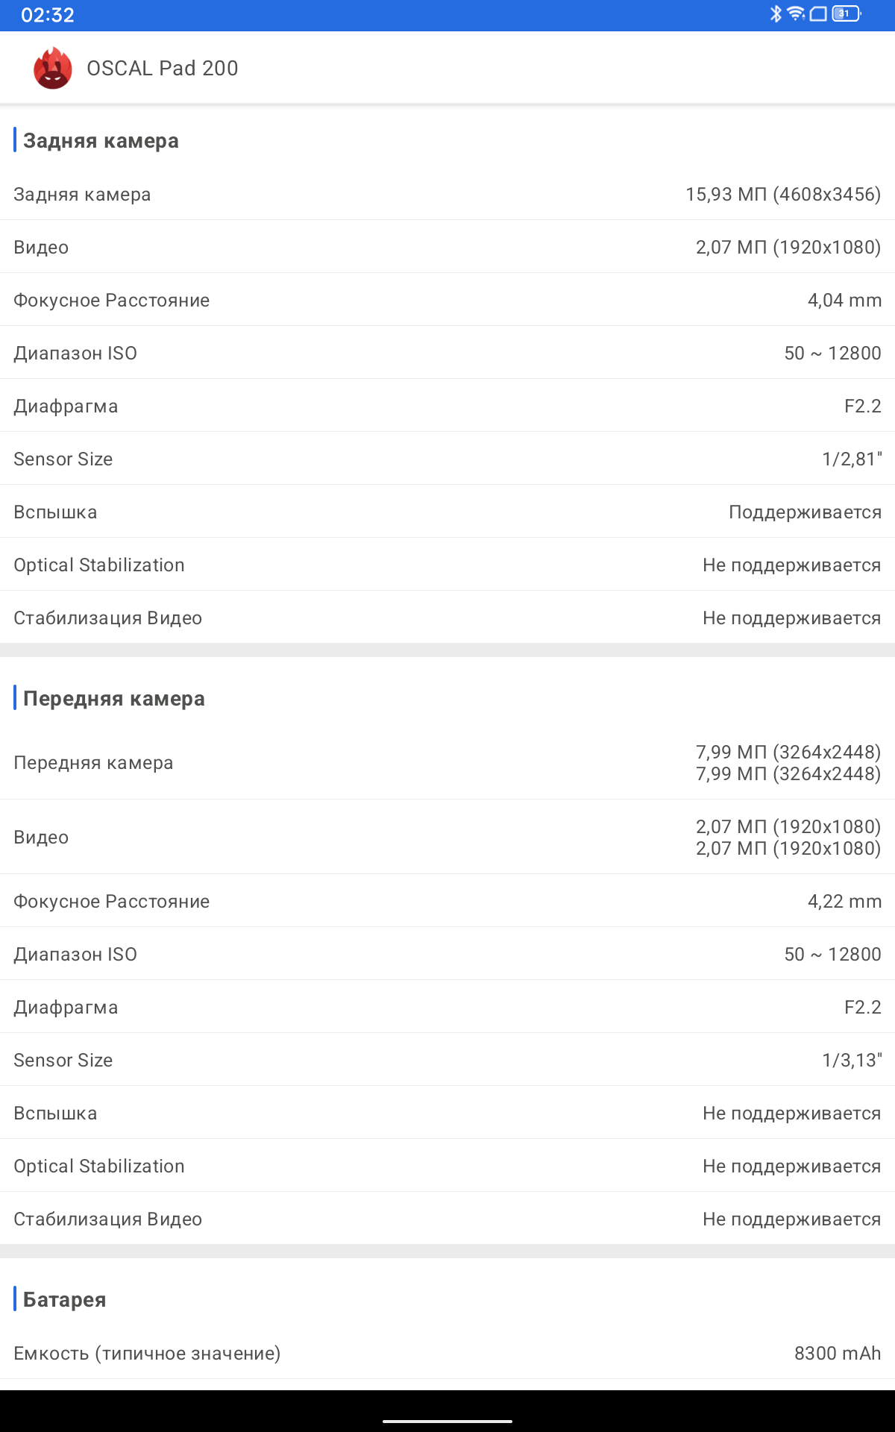Select the OSCAL Pad 200 title
The width and height of the screenshot is (895, 1432).
[163, 68]
